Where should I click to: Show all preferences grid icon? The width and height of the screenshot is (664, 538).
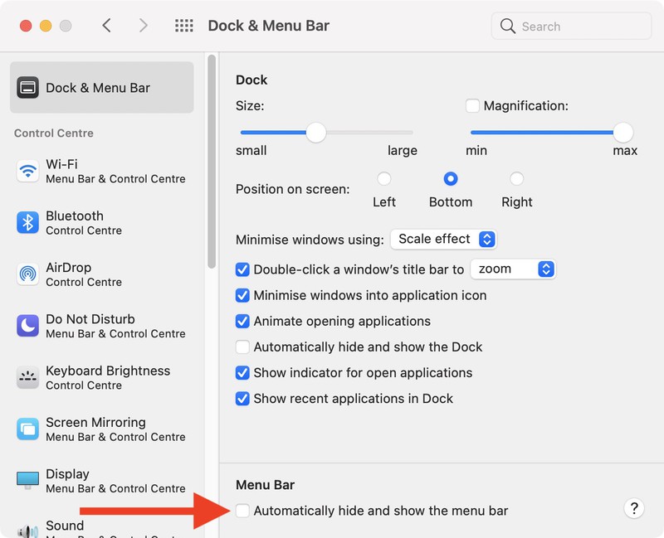click(184, 26)
